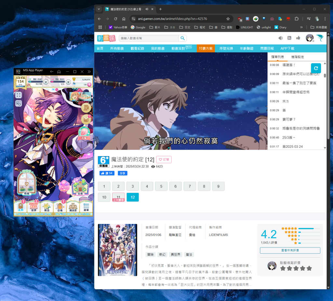Add TP with the plus button
Screen dimensions: 333x301
[x=46, y=82]
